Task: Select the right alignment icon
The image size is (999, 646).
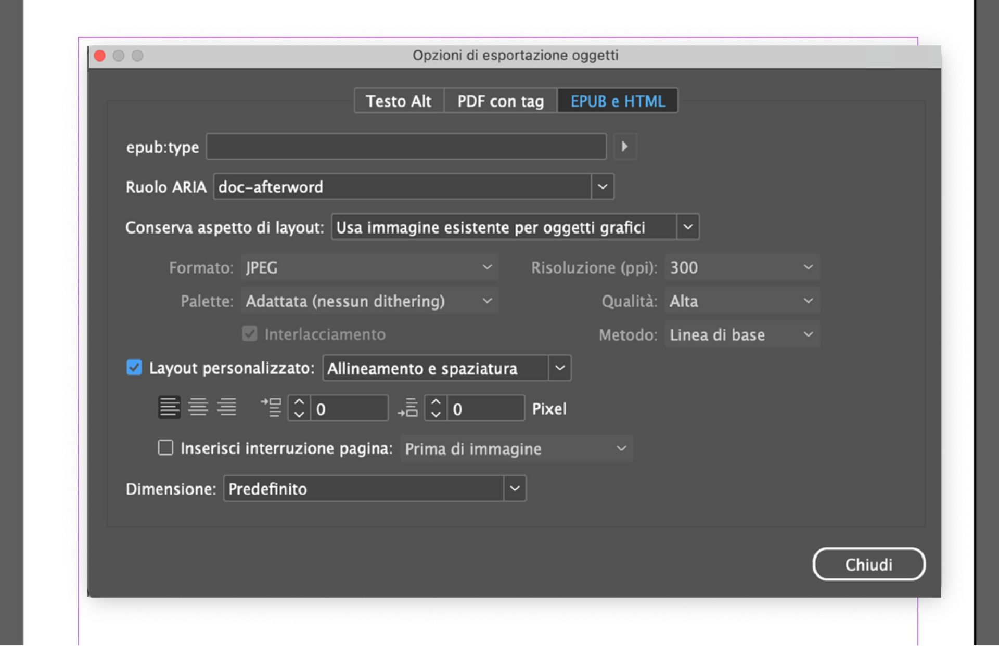Action: [227, 407]
